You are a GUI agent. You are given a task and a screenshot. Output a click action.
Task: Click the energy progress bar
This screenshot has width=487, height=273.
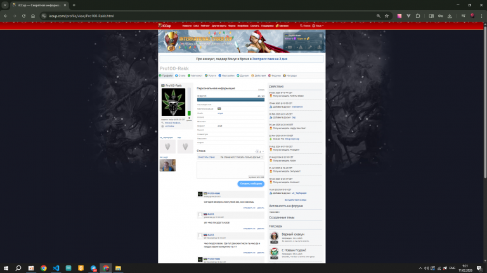pos(231,99)
